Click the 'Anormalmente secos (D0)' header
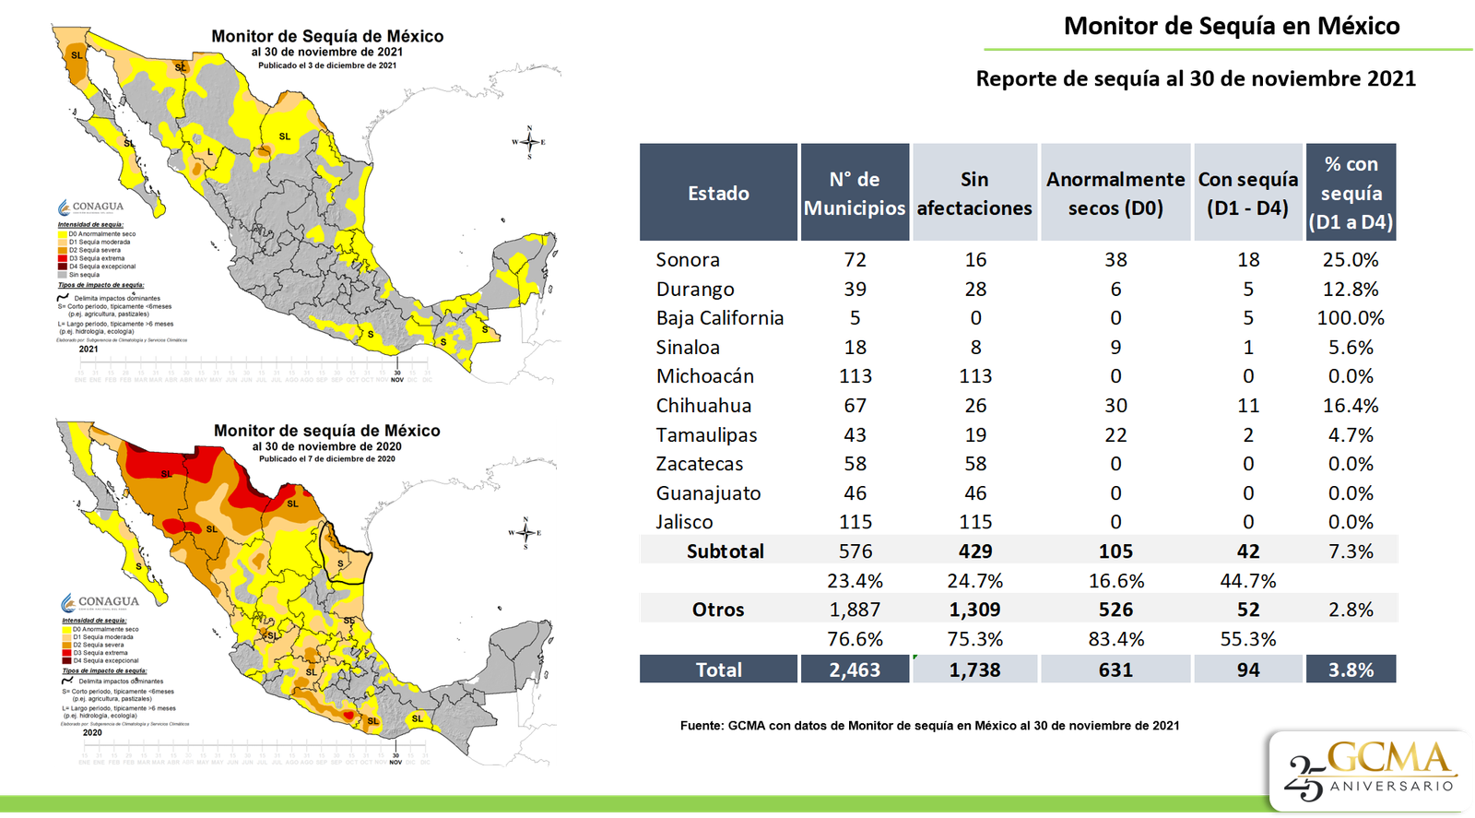This screenshot has height=818, width=1475. [x=1115, y=193]
